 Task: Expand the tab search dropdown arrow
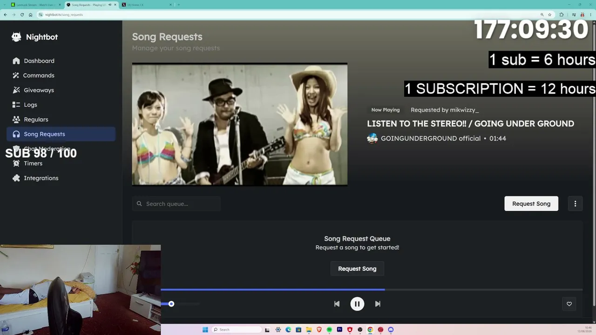[4, 5]
